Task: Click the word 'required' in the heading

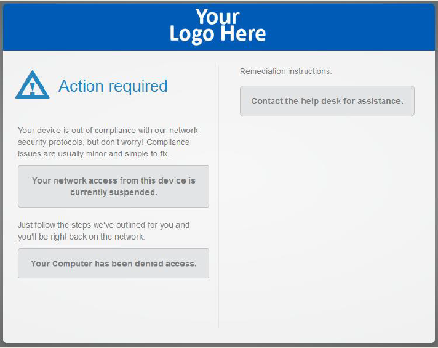Action: pyautogui.click(x=138, y=87)
